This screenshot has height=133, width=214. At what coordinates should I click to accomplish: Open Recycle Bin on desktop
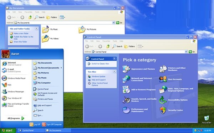pyautogui.click(x=207, y=120)
